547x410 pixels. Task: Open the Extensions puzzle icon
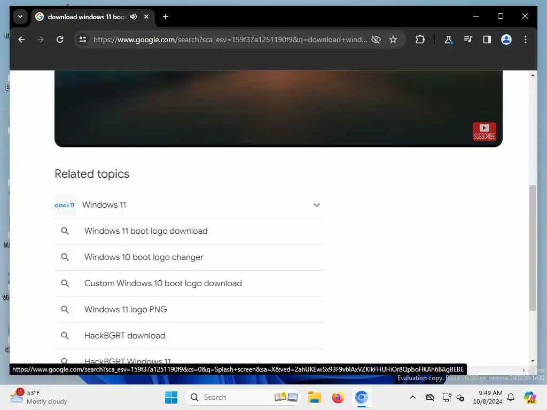(420, 40)
